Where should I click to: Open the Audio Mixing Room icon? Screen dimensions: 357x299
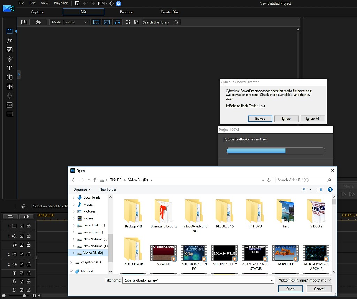[9, 86]
